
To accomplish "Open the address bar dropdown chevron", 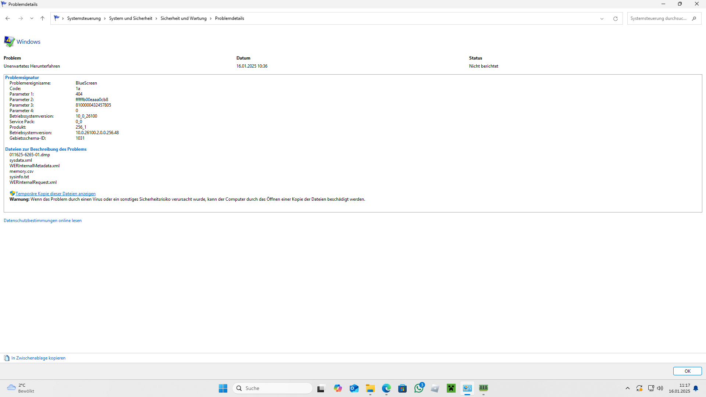I will [x=602, y=18].
